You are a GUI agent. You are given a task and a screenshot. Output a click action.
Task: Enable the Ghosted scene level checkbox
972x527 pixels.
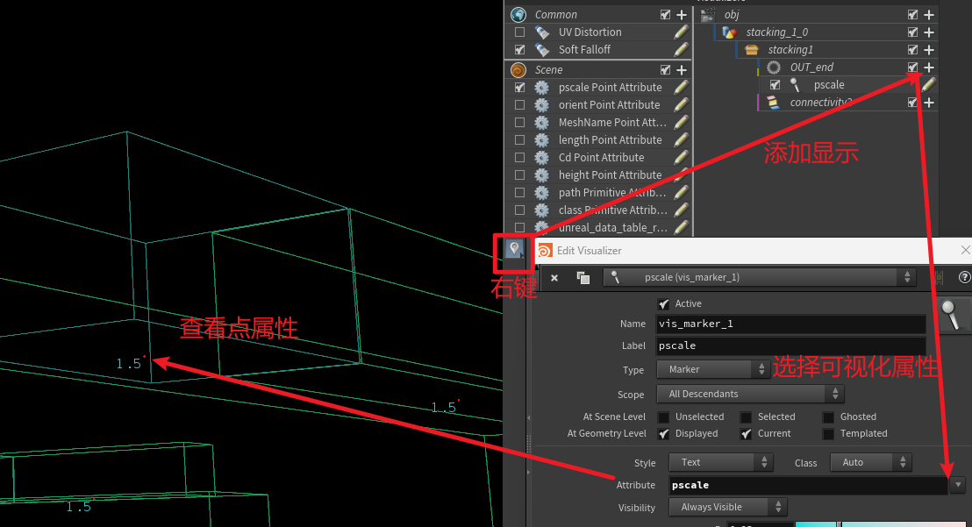tap(828, 417)
